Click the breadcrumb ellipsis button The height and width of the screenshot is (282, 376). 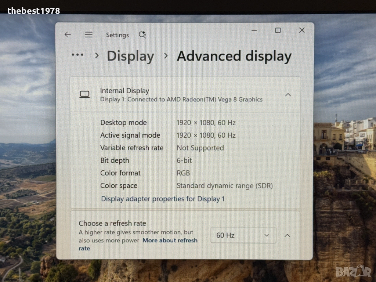click(77, 55)
